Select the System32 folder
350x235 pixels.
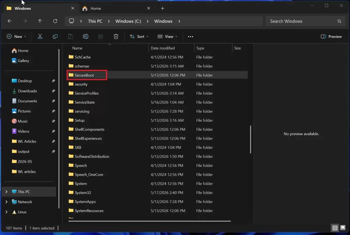pyautogui.click(x=157, y=193)
